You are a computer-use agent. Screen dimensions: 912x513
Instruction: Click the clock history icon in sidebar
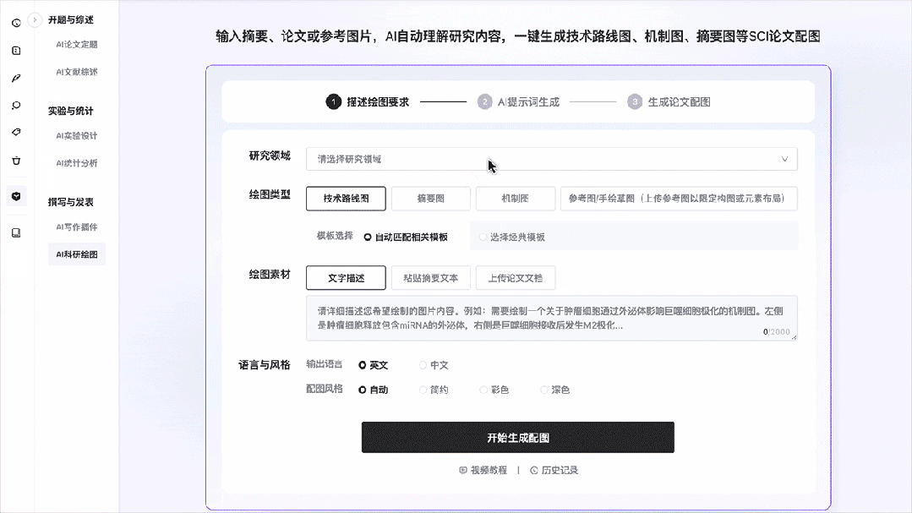(16, 24)
